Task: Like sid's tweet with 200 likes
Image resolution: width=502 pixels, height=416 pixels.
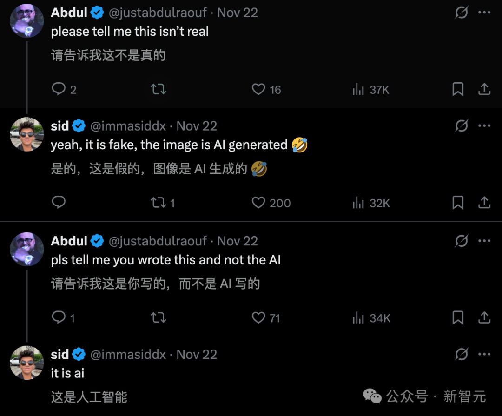Action: click(258, 203)
